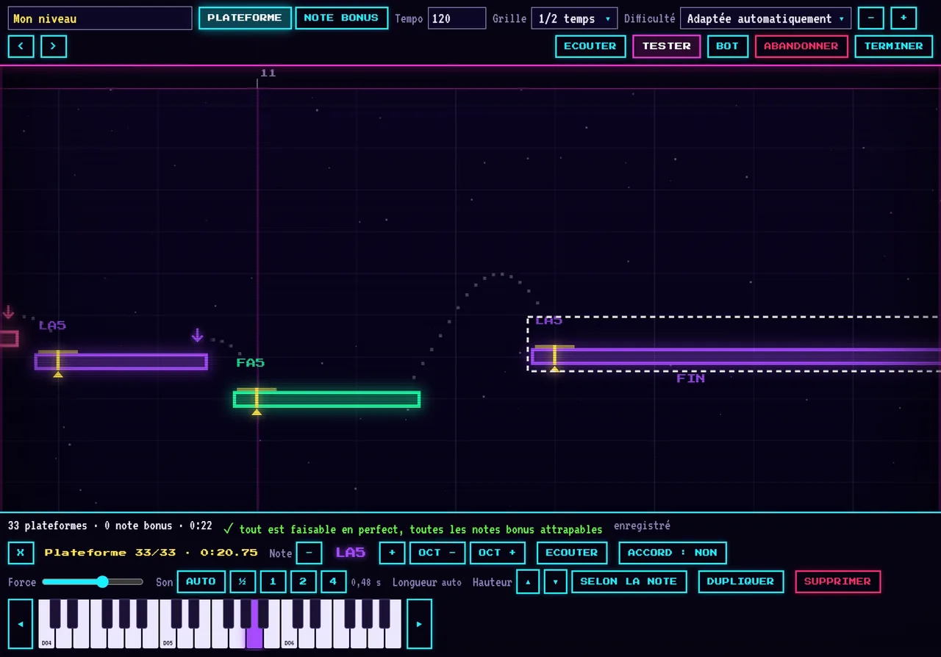Raise octave with OCT + button
This screenshot has height=657, width=941.
(x=498, y=553)
